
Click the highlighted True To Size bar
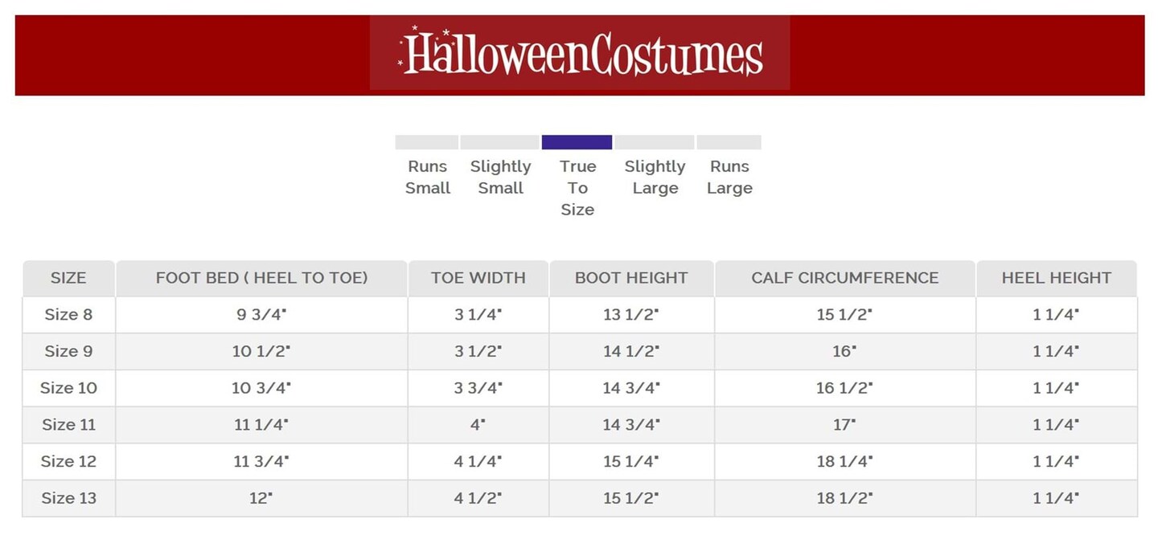coord(577,142)
